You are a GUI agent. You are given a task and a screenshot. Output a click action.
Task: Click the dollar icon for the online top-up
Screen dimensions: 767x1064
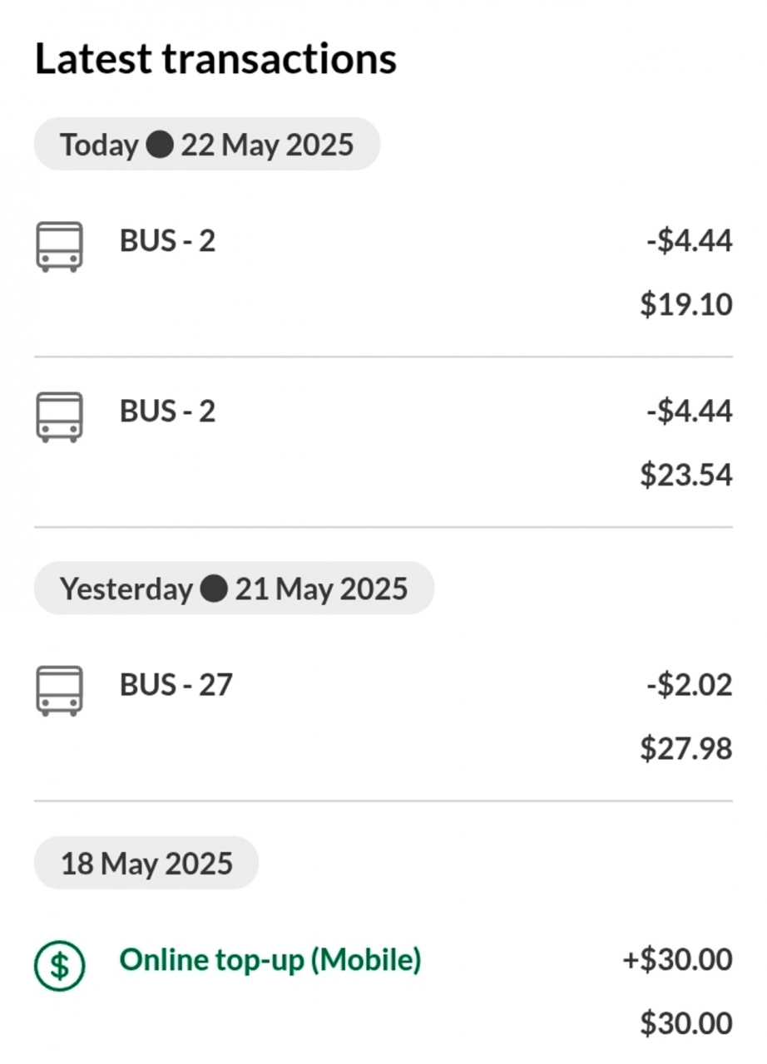[x=60, y=965]
